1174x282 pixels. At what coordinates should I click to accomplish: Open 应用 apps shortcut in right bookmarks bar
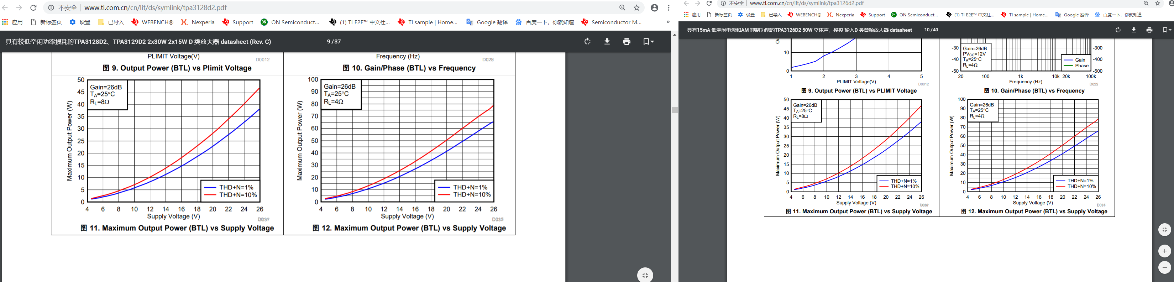click(692, 15)
